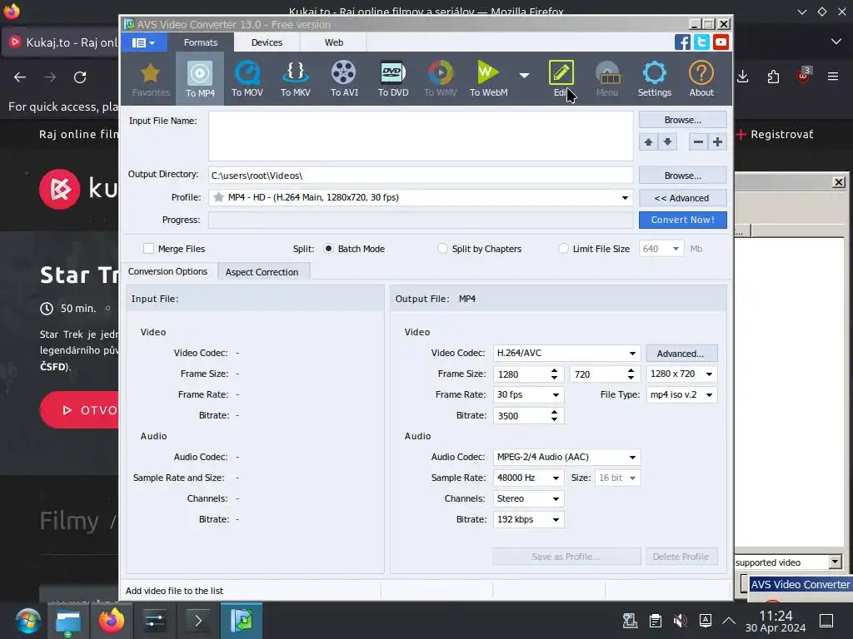The image size is (853, 639).
Task: Open the 1280 x 720 preset dropdown
Action: pyautogui.click(x=710, y=374)
